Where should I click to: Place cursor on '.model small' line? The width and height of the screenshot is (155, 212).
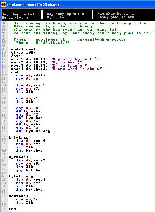23,49
